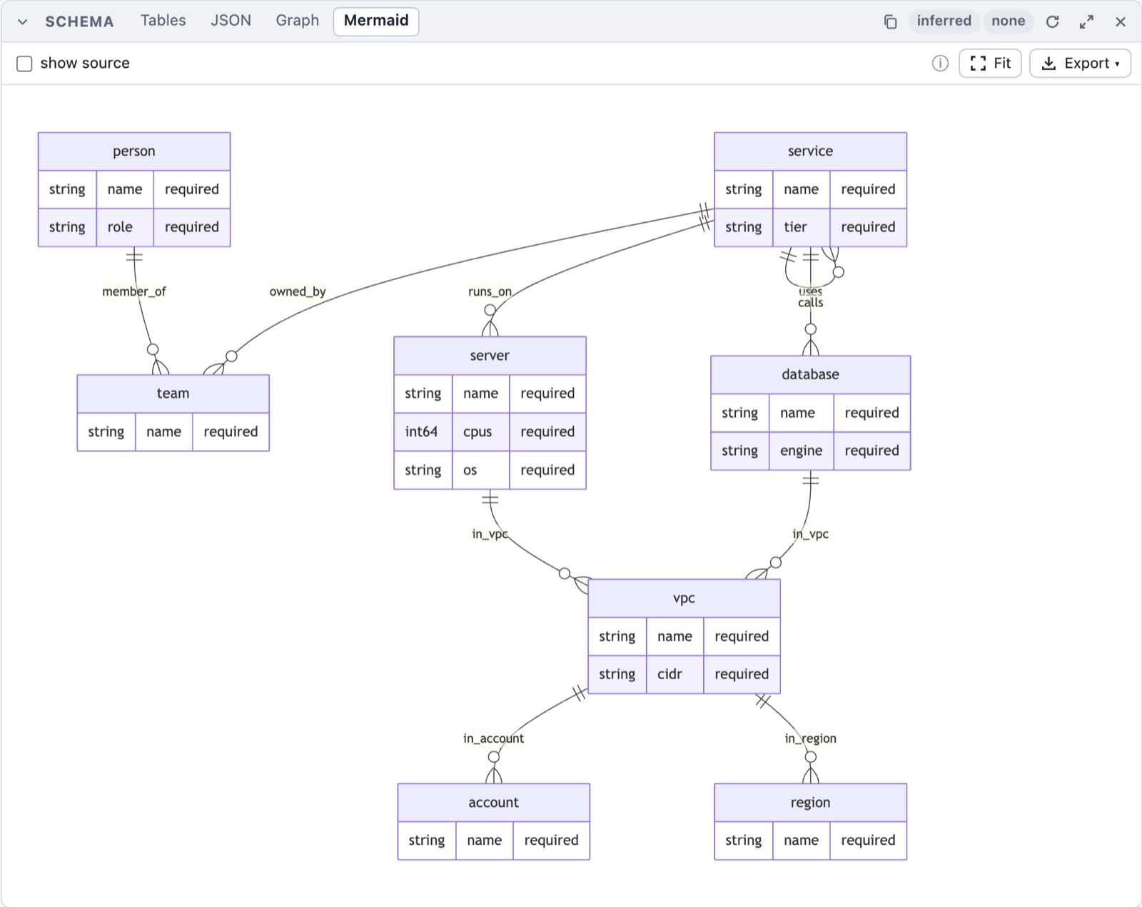Refresh the schema with reload icon
This screenshot has width=1142, height=907.
pos(1052,21)
